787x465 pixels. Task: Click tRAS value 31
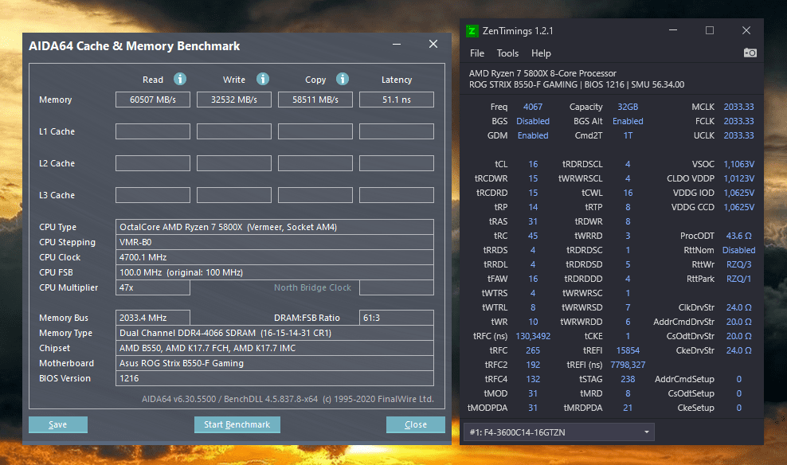(533, 221)
